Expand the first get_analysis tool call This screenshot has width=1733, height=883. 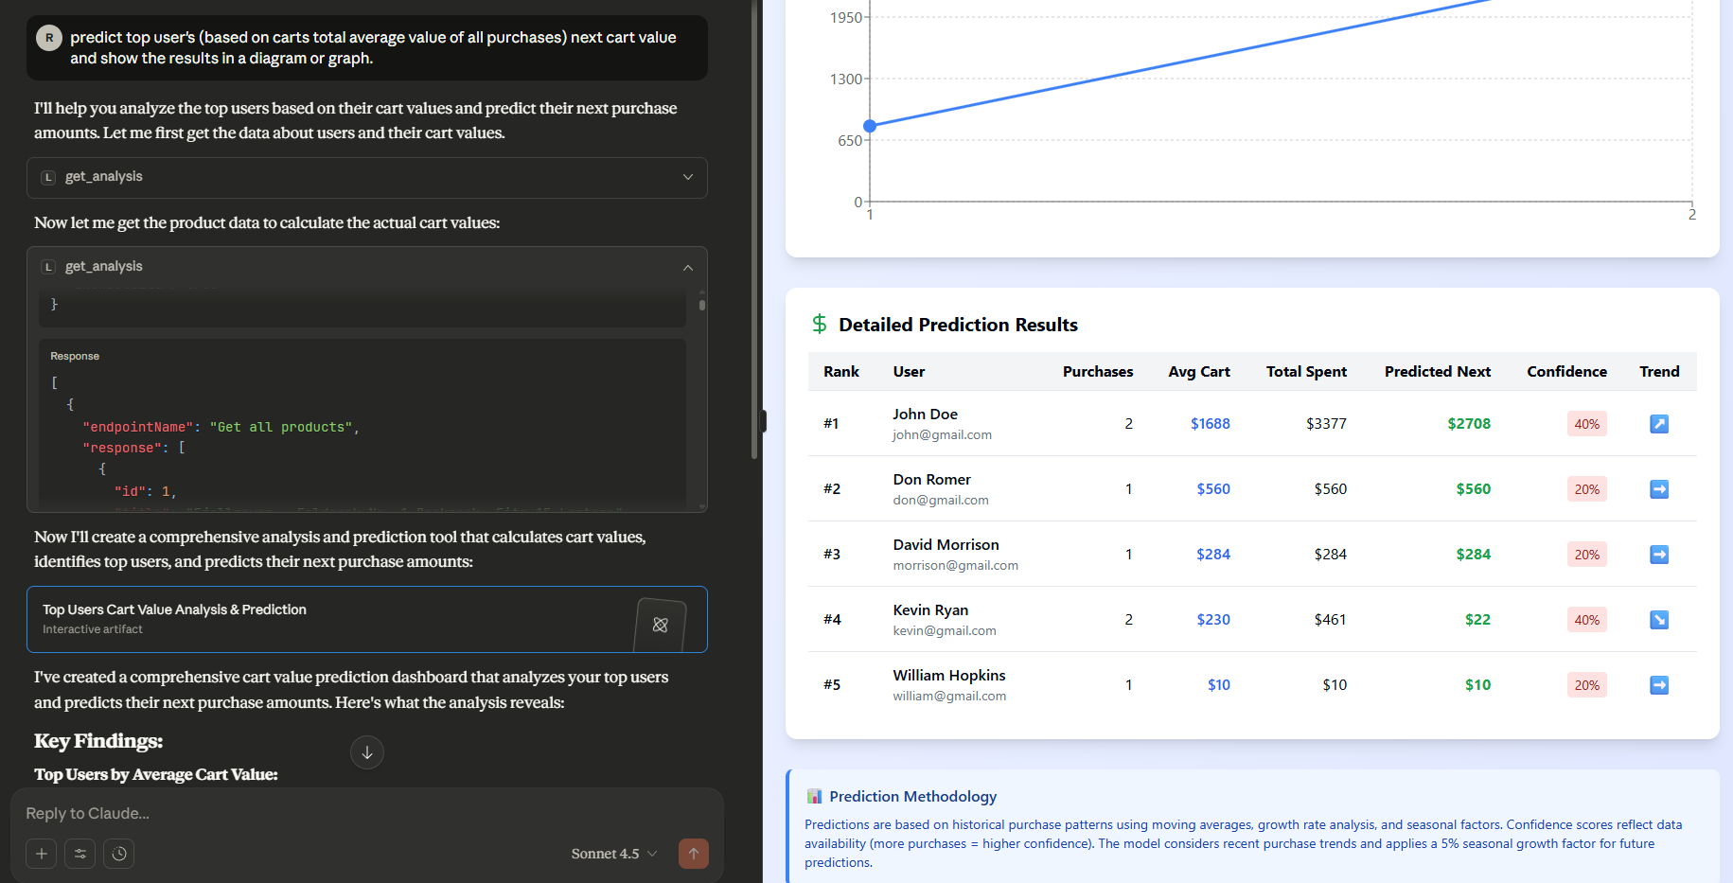(687, 177)
